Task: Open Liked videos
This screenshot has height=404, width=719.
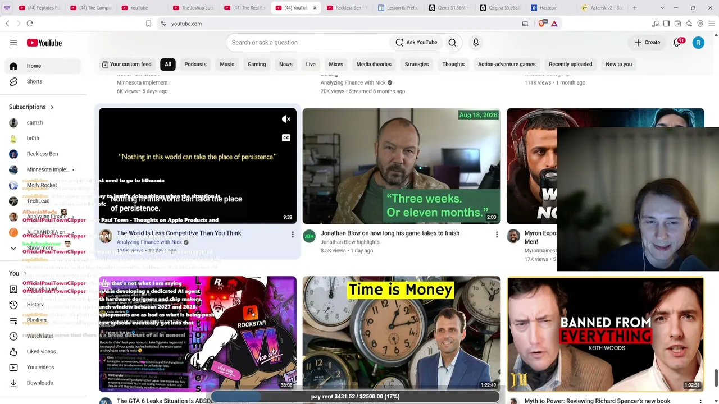Action: point(43,352)
